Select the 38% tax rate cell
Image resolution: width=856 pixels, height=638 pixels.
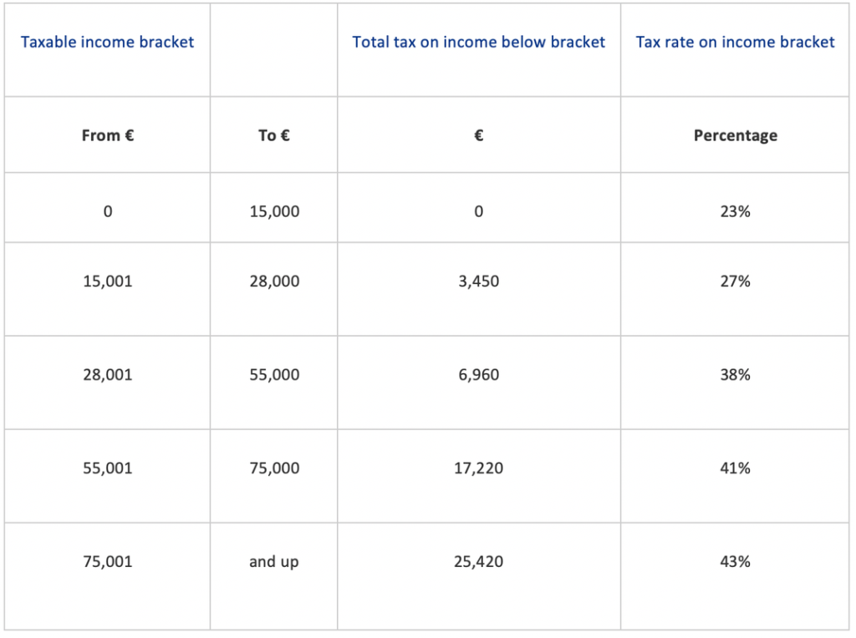[x=735, y=375]
